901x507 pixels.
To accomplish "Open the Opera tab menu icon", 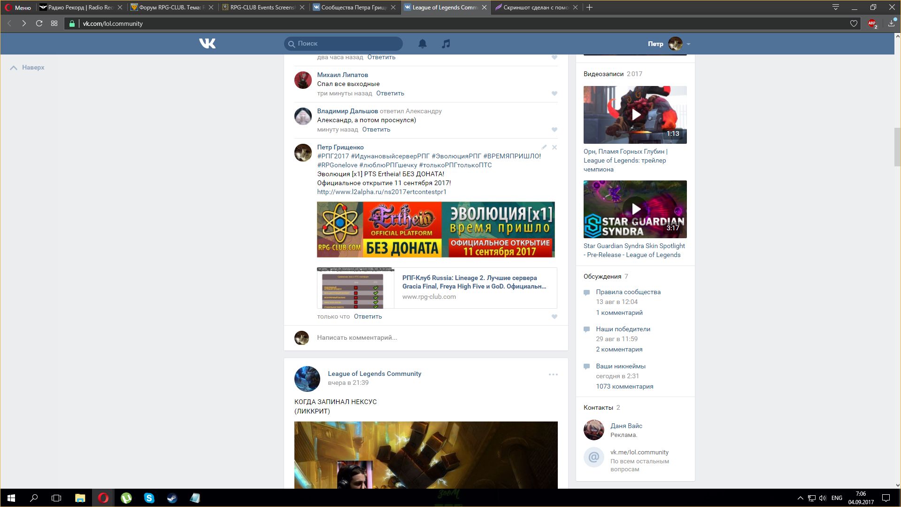I will pos(836,7).
